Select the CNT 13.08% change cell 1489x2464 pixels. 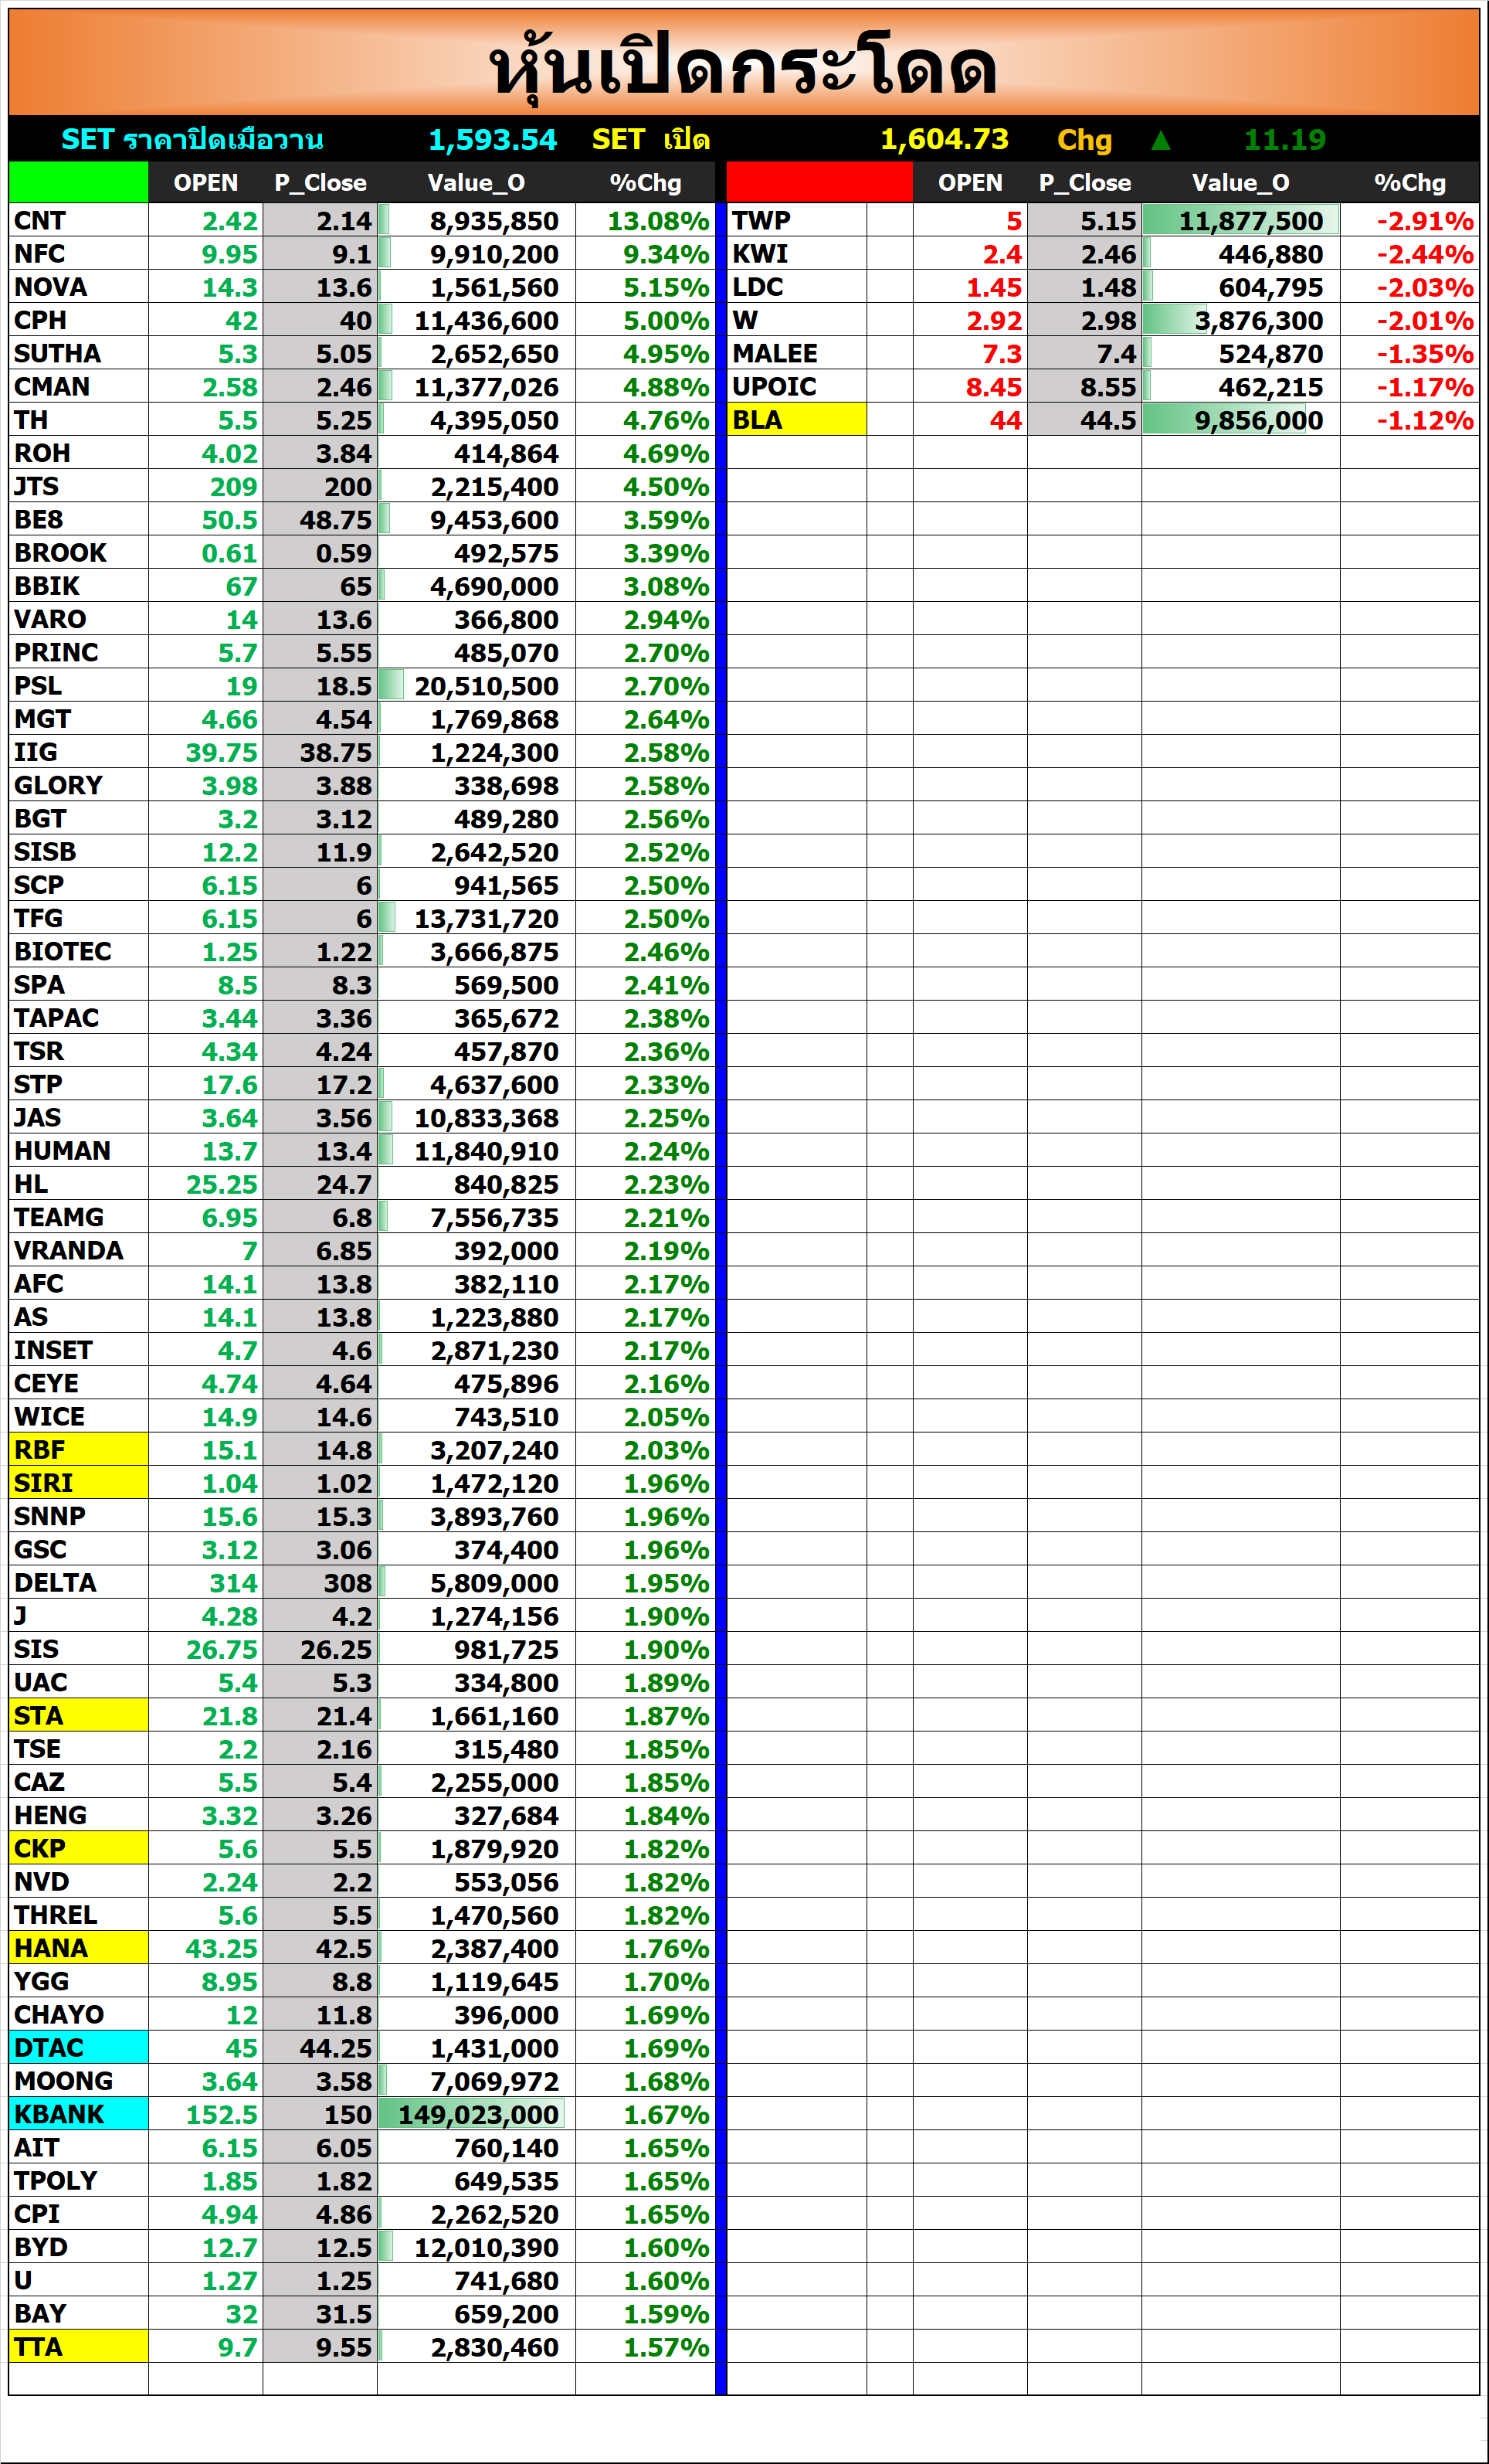pos(656,221)
